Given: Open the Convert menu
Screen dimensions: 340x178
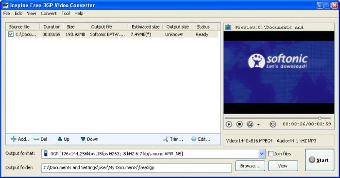Looking at the screenshot, I should (x=49, y=13).
